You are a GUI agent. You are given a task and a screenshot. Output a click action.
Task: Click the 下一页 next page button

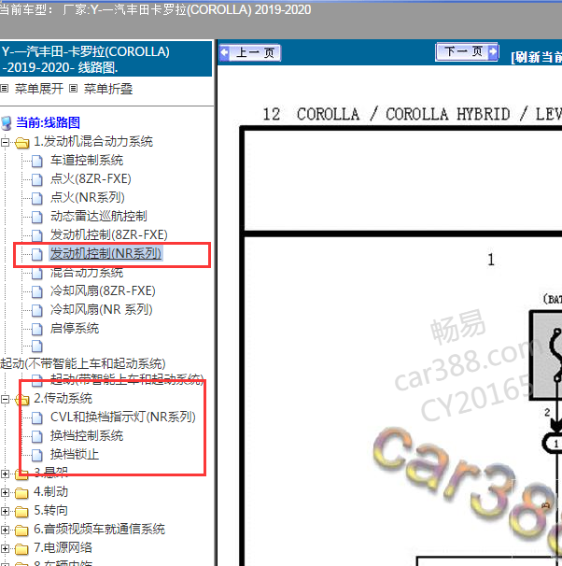pyautogui.click(x=467, y=52)
